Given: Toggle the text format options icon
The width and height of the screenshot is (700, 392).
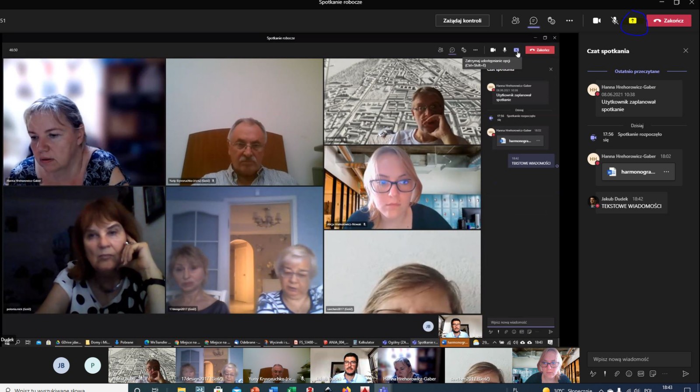Looking at the screenshot, I should pos(593,374).
